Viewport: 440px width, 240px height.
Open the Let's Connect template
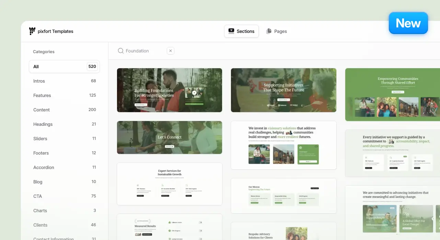click(170, 137)
